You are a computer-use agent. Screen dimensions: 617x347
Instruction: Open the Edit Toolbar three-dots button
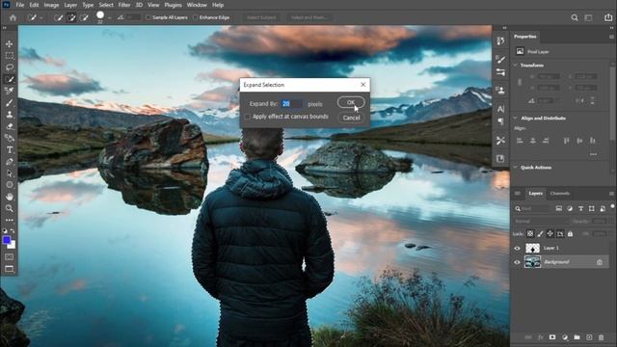click(x=9, y=220)
